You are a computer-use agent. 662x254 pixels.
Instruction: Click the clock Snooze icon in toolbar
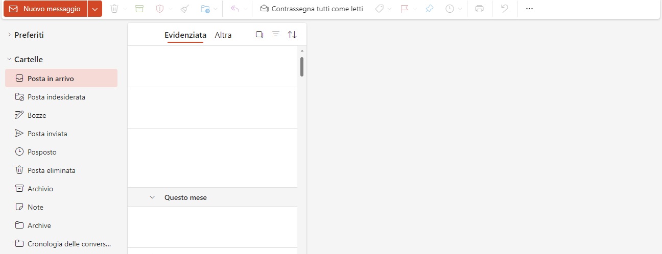coord(450,9)
